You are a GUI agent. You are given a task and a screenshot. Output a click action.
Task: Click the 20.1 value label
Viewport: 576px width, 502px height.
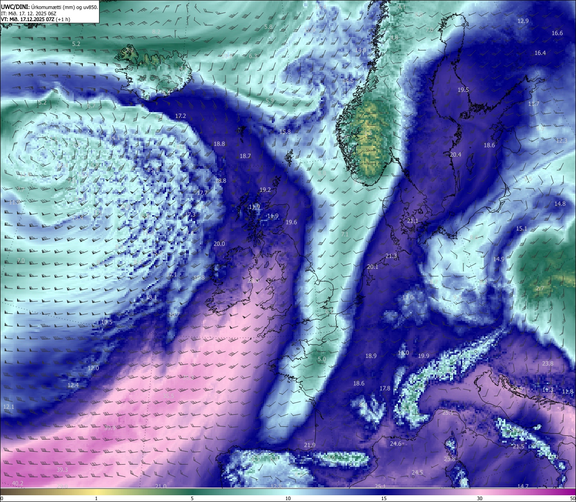click(373, 267)
